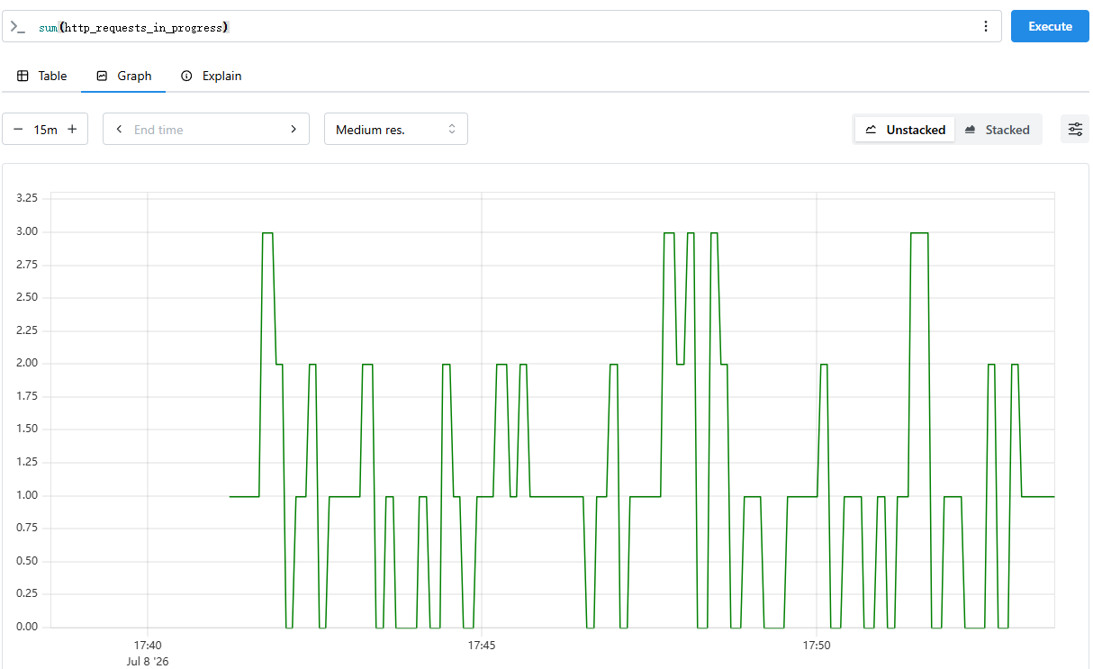Run the query with Execute
The width and height of the screenshot is (1093, 669).
tap(1050, 26)
